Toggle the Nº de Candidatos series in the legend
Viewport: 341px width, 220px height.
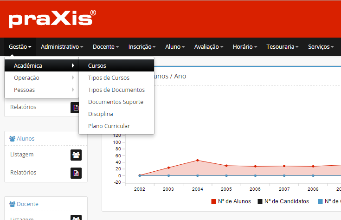(x=283, y=201)
